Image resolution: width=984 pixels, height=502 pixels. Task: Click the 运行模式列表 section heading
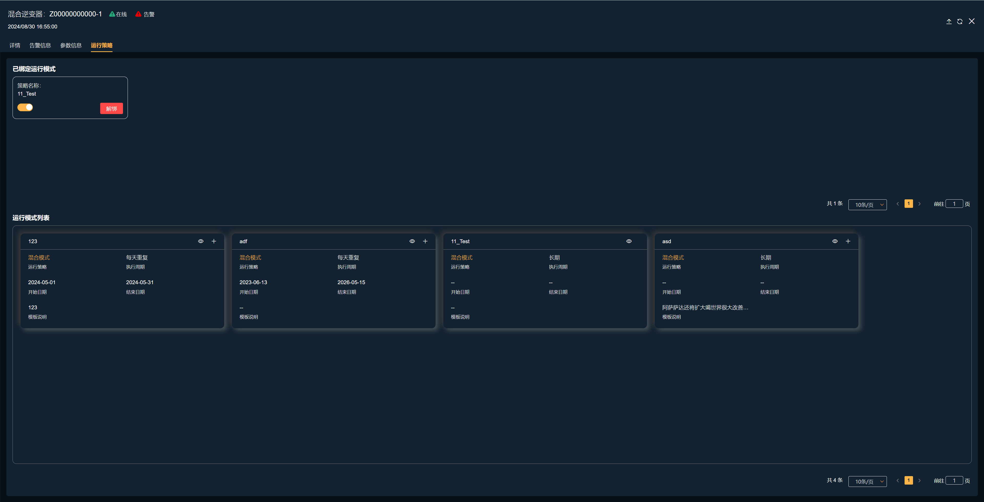coord(31,218)
